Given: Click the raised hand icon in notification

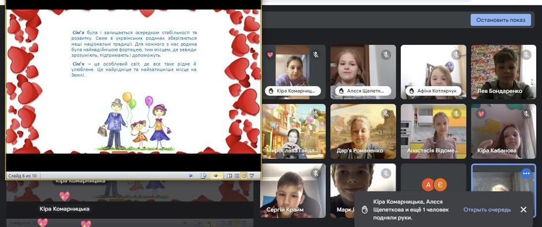Looking at the screenshot, I should click(x=364, y=210).
